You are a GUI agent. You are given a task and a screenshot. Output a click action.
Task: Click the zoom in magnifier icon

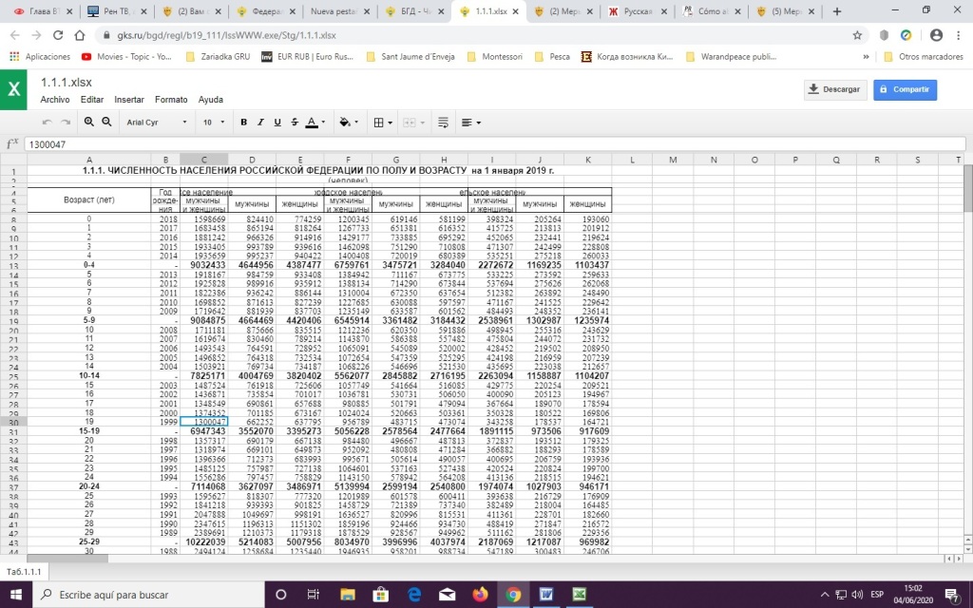[x=89, y=123]
